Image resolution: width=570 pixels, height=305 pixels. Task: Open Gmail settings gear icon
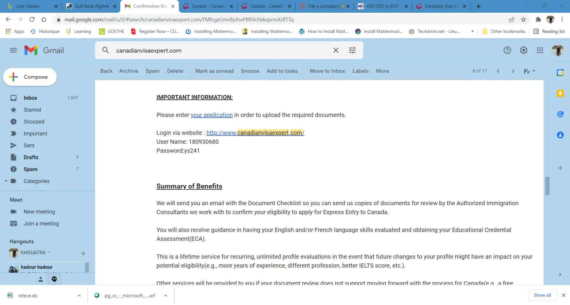pos(523,50)
